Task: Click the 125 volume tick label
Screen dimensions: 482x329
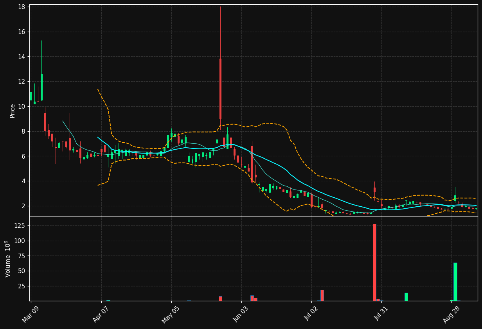Action: click(20, 226)
